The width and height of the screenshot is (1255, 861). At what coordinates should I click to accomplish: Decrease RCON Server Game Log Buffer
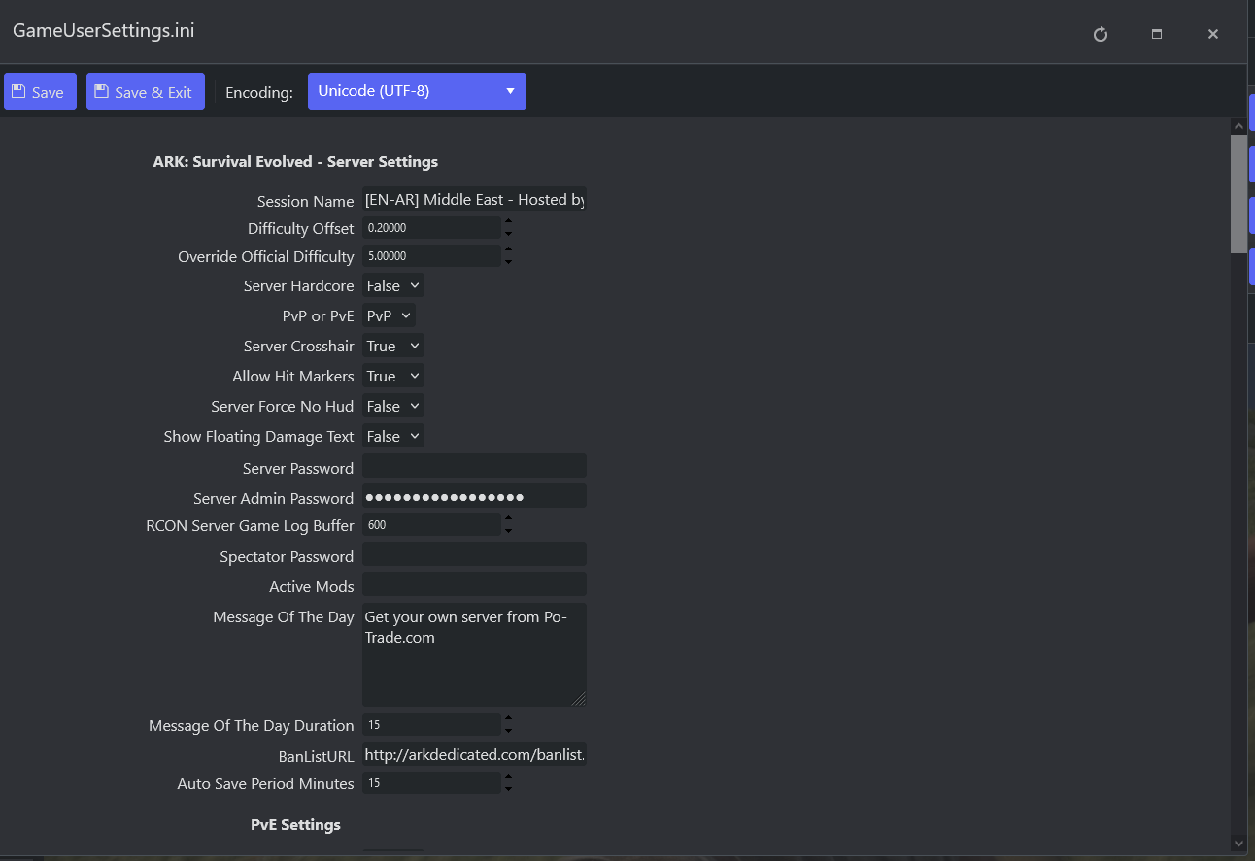click(508, 531)
